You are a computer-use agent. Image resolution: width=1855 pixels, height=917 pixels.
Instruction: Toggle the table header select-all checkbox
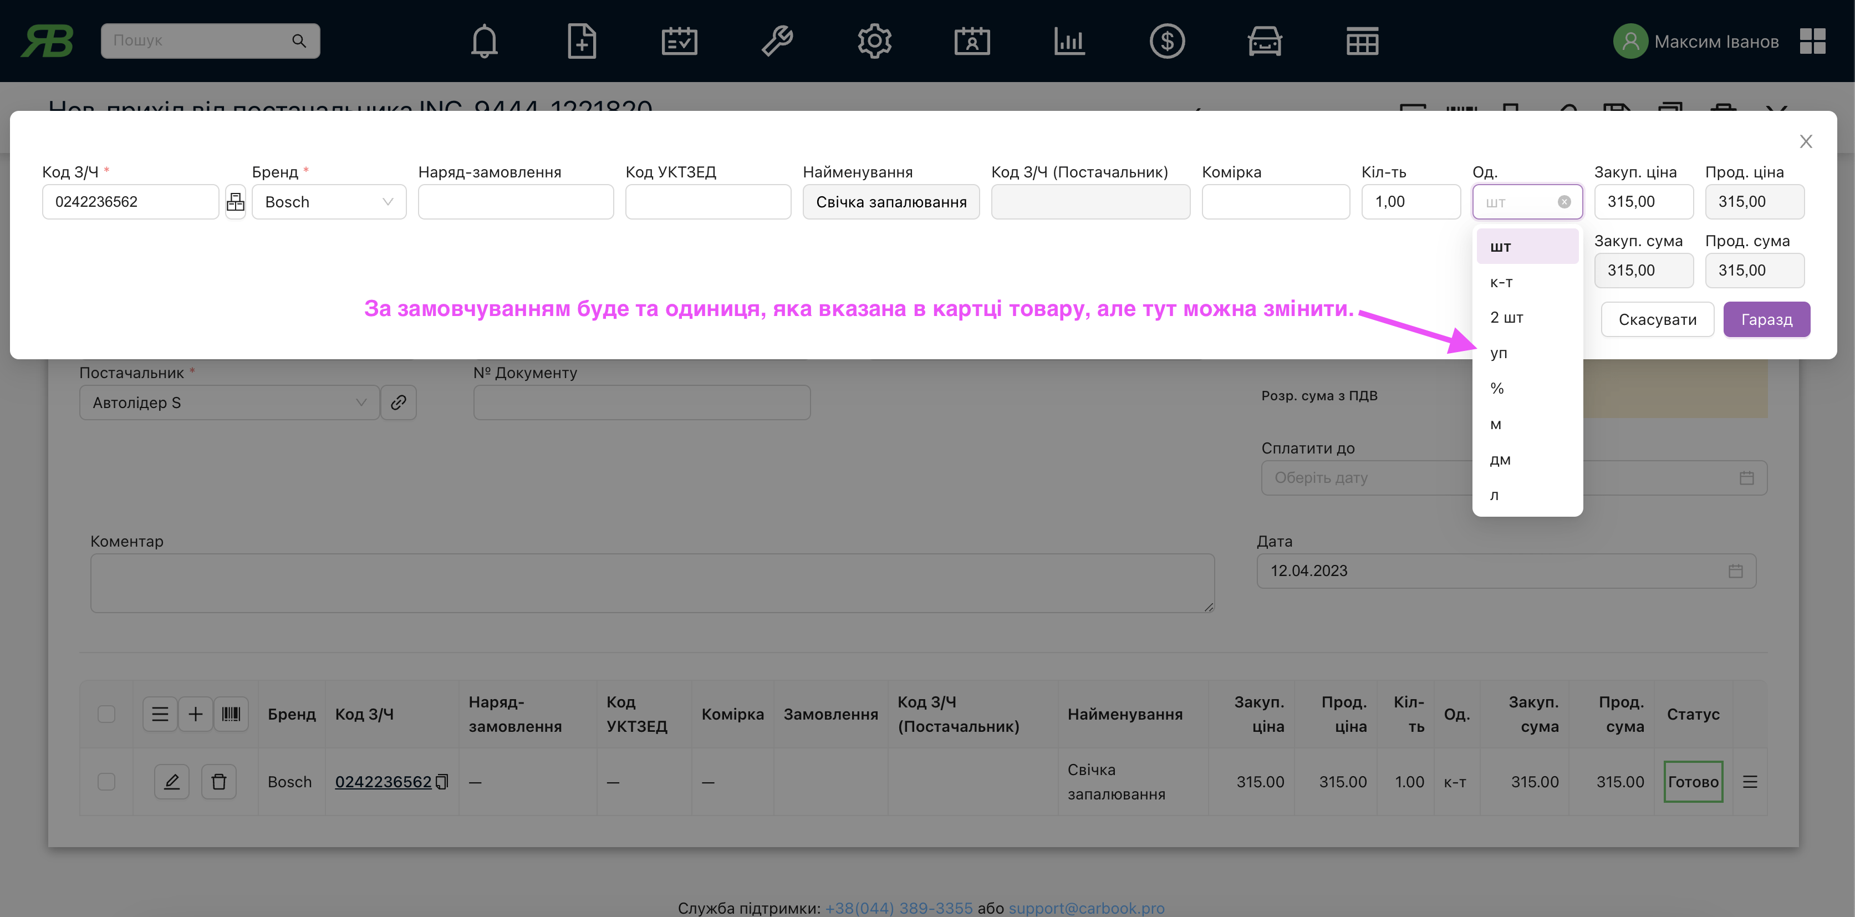pos(106,714)
